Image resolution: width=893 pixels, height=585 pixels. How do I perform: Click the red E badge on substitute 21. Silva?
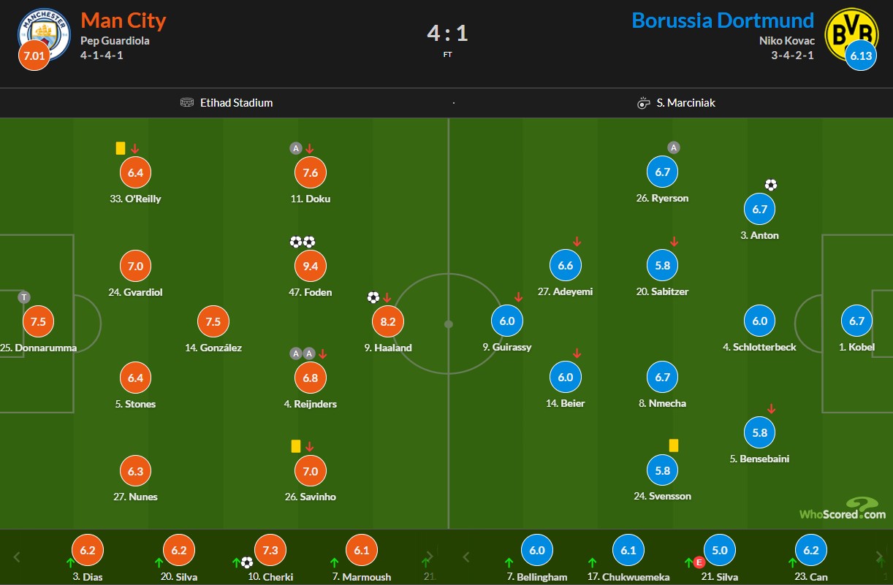(x=699, y=562)
